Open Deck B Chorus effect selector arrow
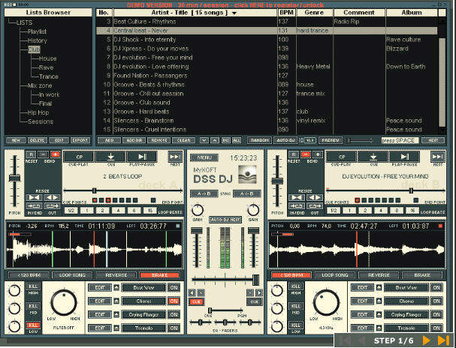 (x=379, y=301)
